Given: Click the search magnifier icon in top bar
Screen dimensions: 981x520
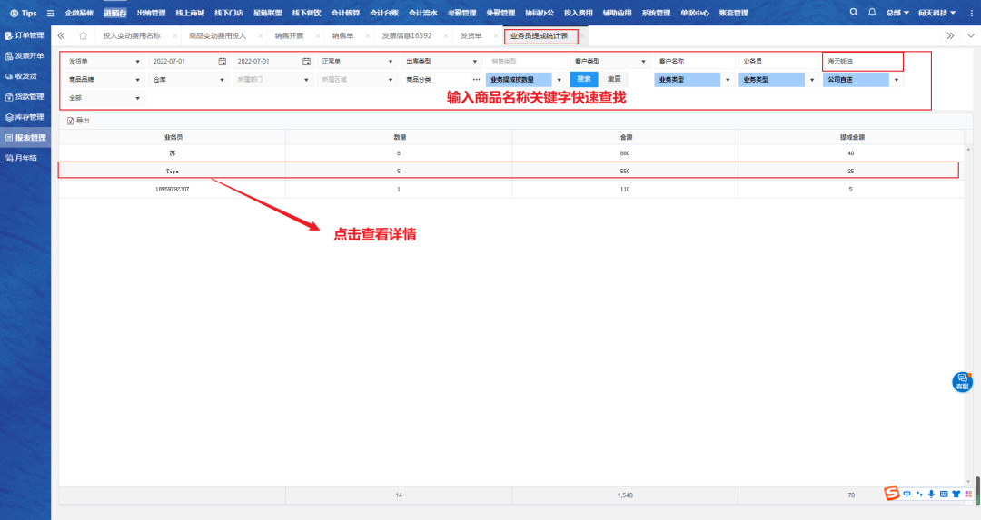Looking at the screenshot, I should [x=854, y=13].
